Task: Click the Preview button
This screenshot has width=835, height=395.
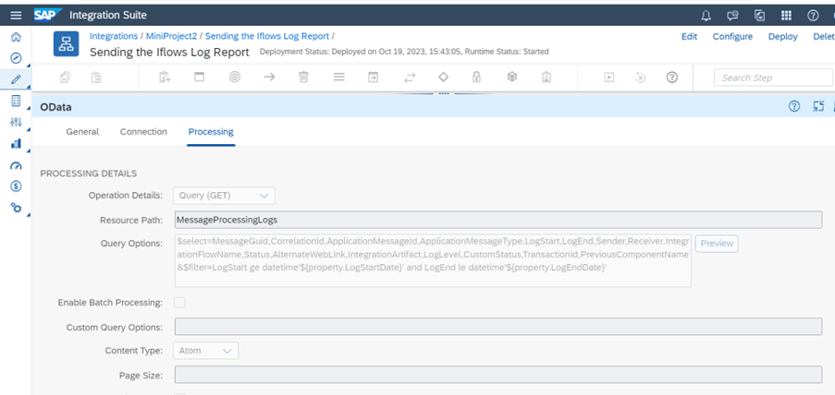Action: (717, 244)
